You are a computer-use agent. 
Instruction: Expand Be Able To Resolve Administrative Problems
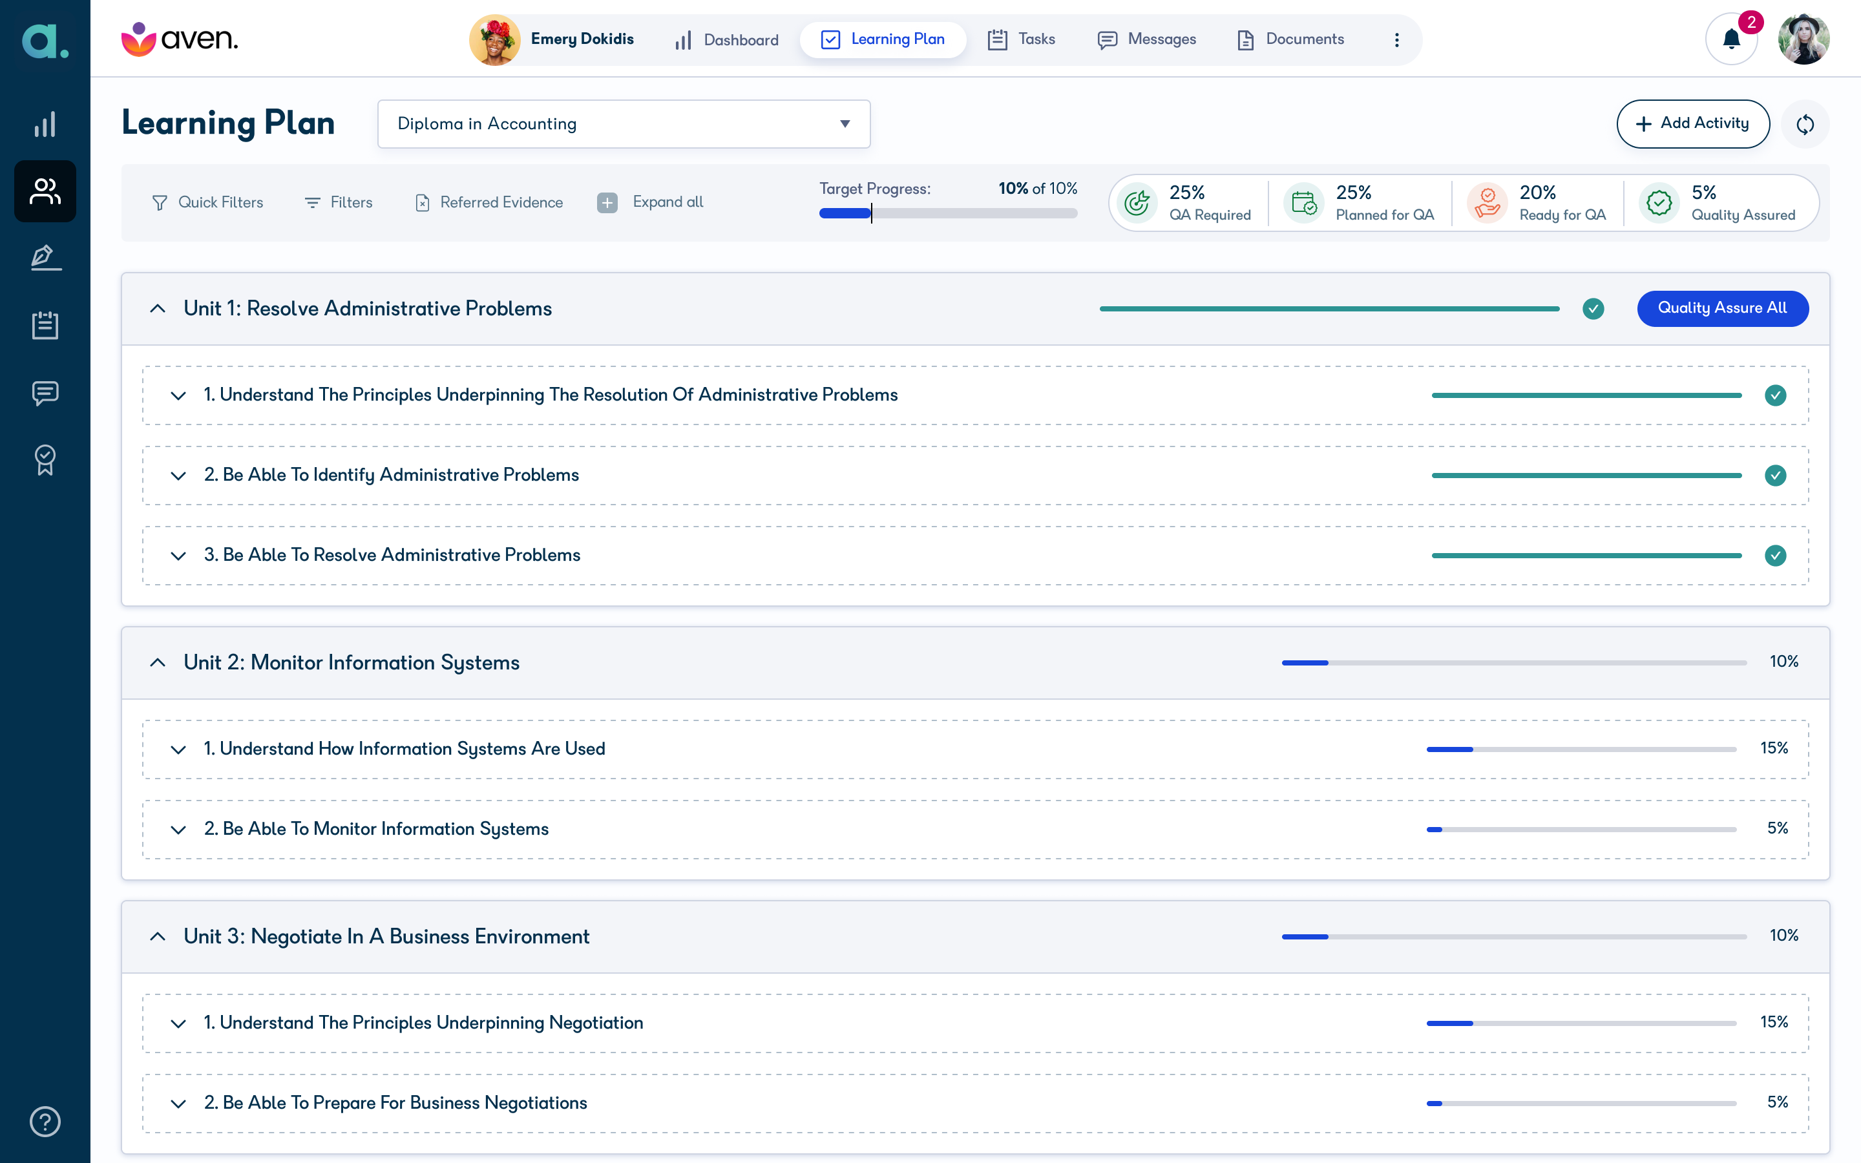(178, 556)
